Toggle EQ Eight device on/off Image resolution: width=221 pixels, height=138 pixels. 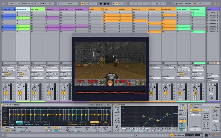point(114,105)
